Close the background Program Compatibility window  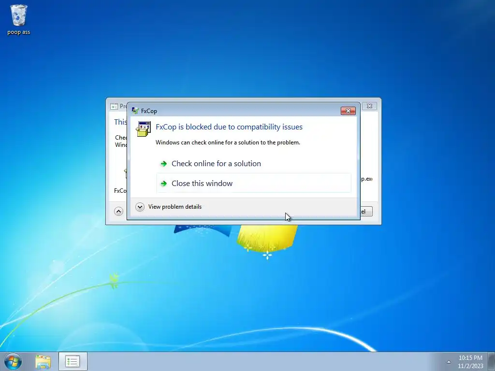click(x=369, y=106)
